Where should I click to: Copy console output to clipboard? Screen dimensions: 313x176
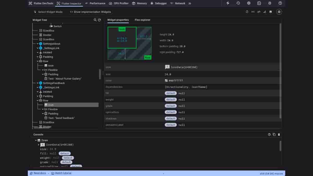274,135
